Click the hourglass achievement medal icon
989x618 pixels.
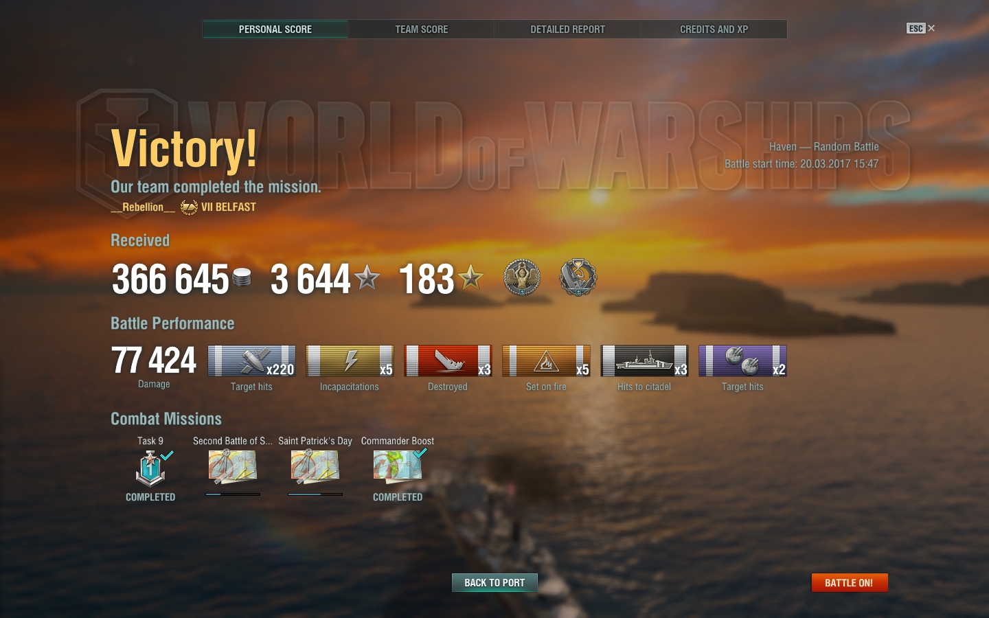[x=578, y=277]
